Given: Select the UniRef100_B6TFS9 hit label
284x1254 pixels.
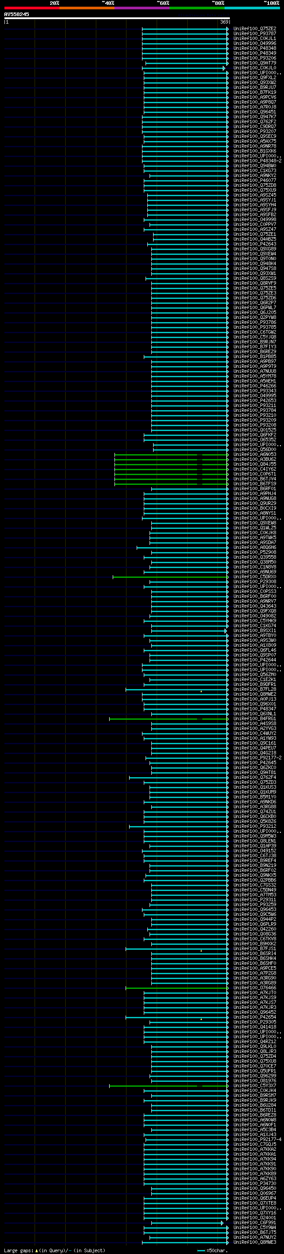Looking at the screenshot, I should pos(255,484).
